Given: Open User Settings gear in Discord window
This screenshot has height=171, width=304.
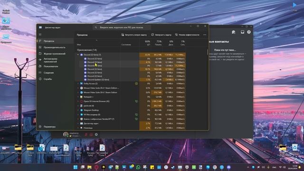Looking at the screenshot, I should (96, 134).
